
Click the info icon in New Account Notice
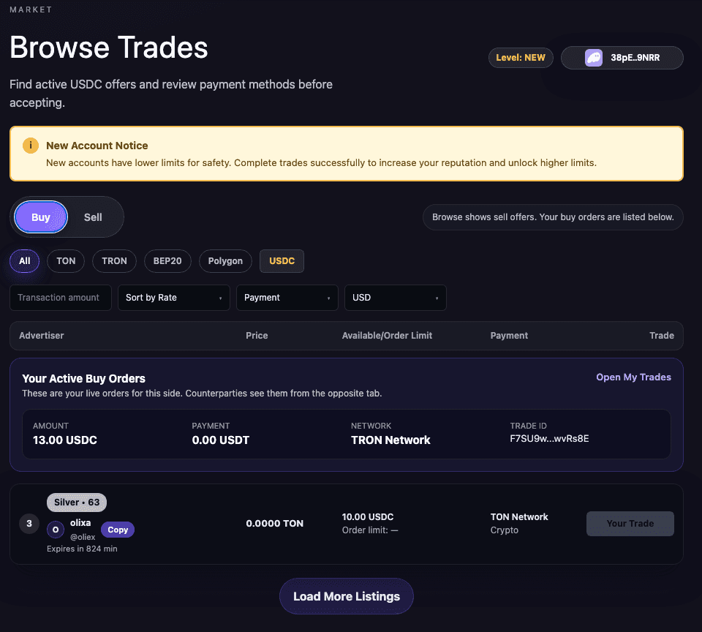tap(30, 146)
